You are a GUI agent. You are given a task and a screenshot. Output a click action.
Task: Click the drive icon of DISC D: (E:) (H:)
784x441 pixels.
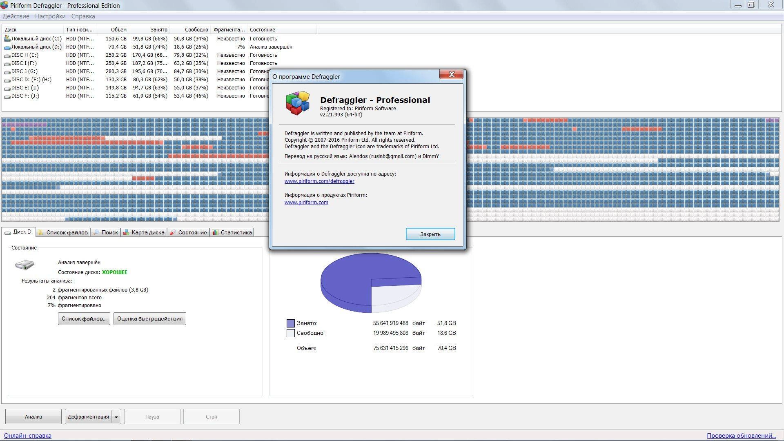click(x=7, y=80)
